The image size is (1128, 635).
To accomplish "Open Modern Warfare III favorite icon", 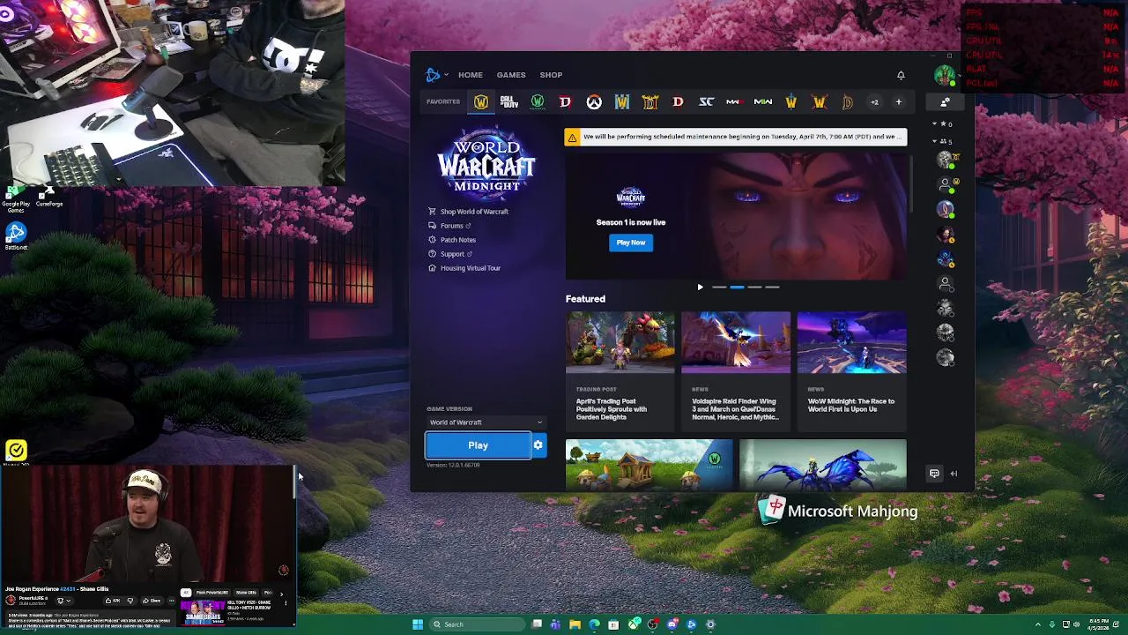I will pos(733,102).
